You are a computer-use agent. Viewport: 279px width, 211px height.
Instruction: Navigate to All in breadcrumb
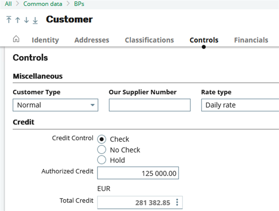click(x=8, y=4)
